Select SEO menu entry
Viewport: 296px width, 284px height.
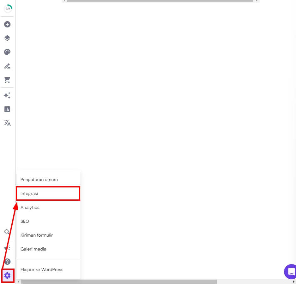(x=25, y=221)
